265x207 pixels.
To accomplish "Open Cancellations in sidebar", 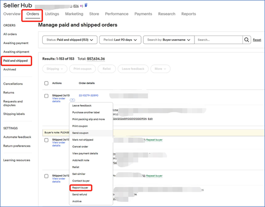I will pos(13,84).
